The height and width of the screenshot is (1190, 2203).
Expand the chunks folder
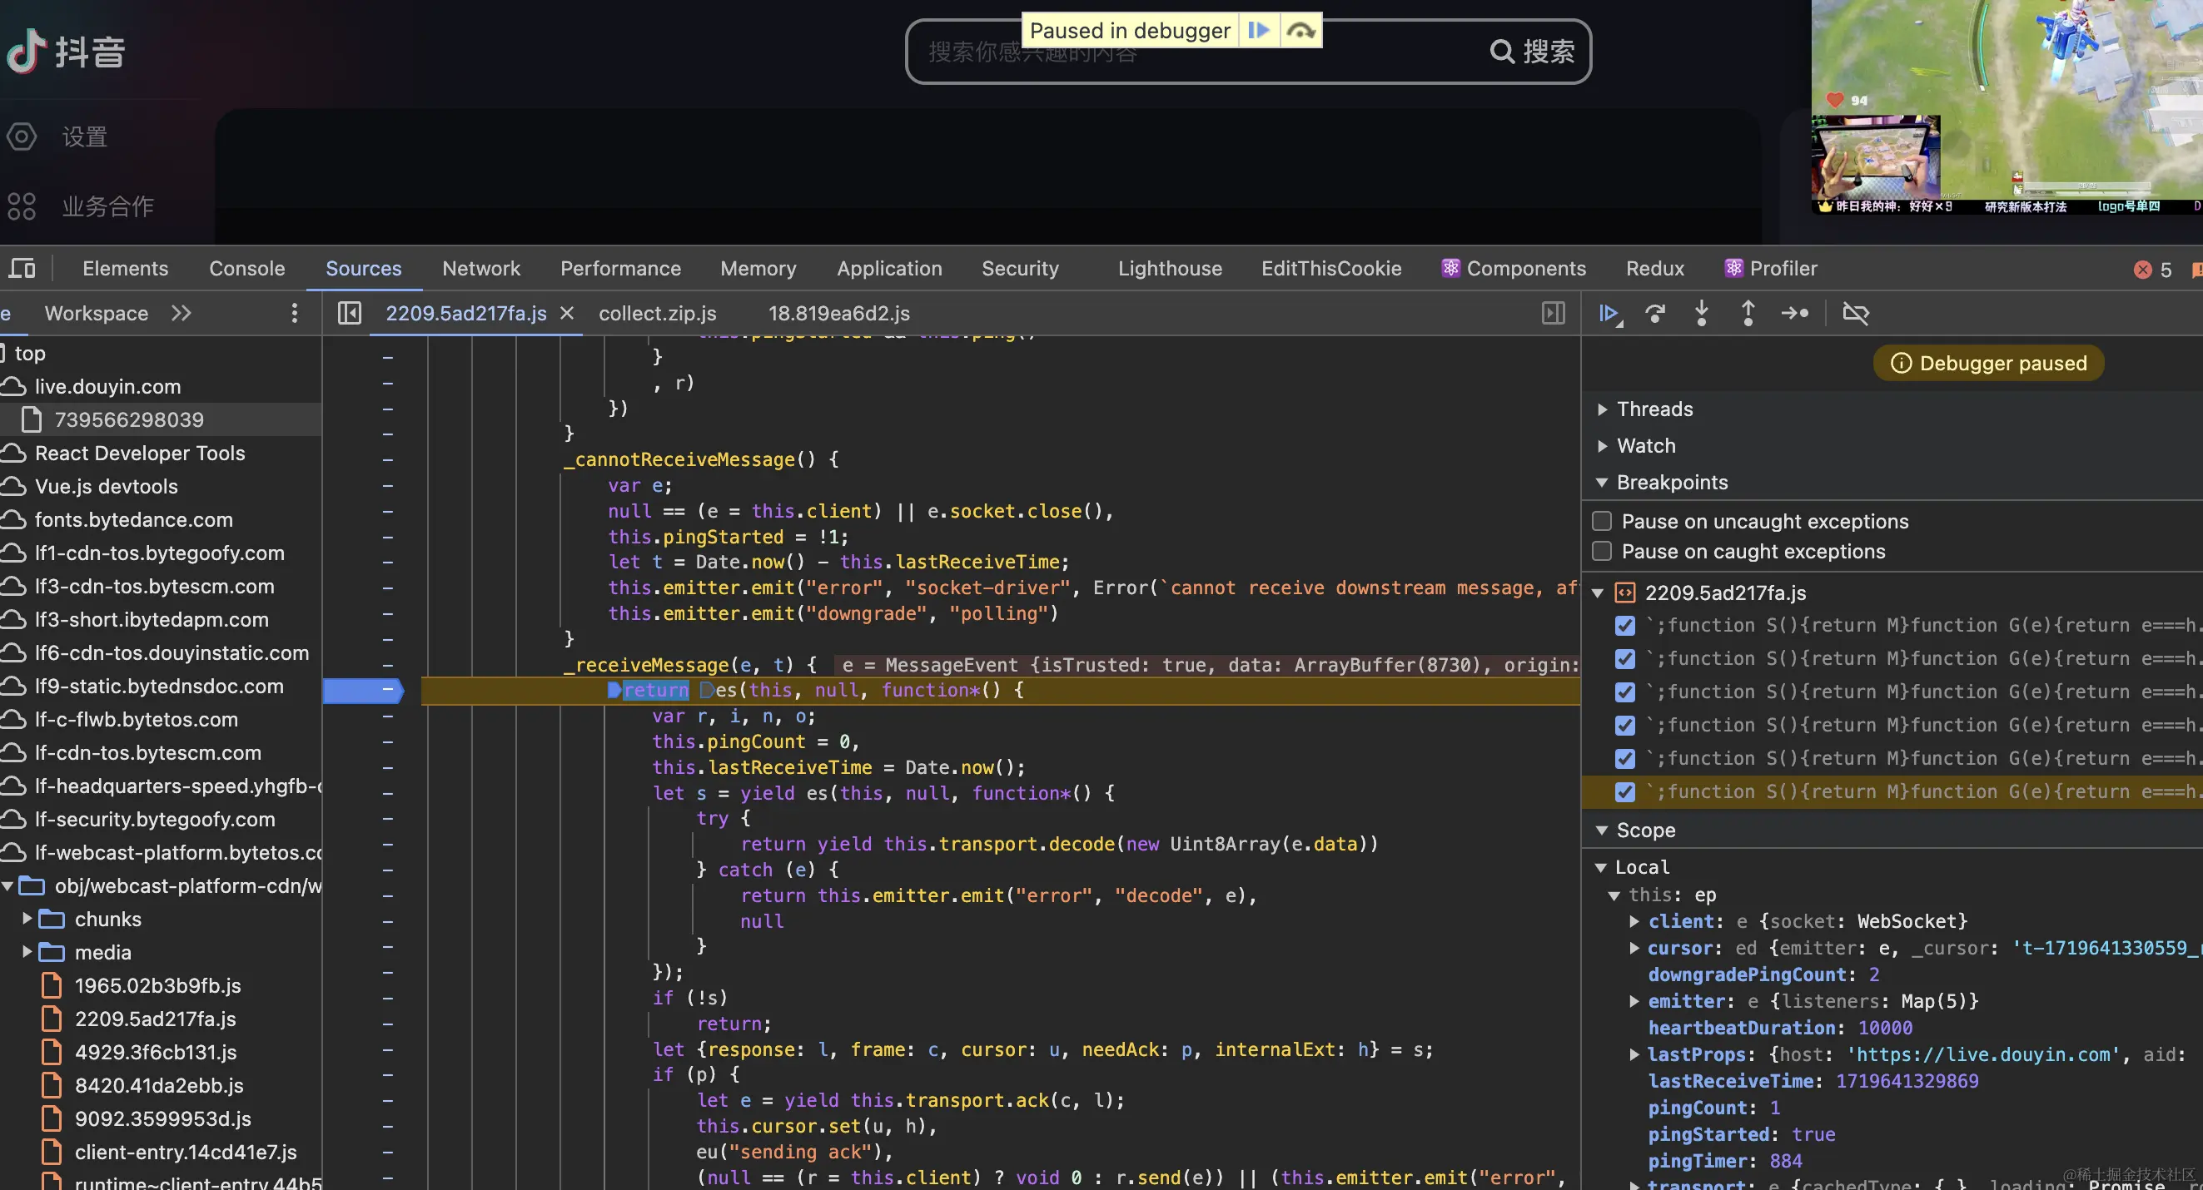point(27,919)
